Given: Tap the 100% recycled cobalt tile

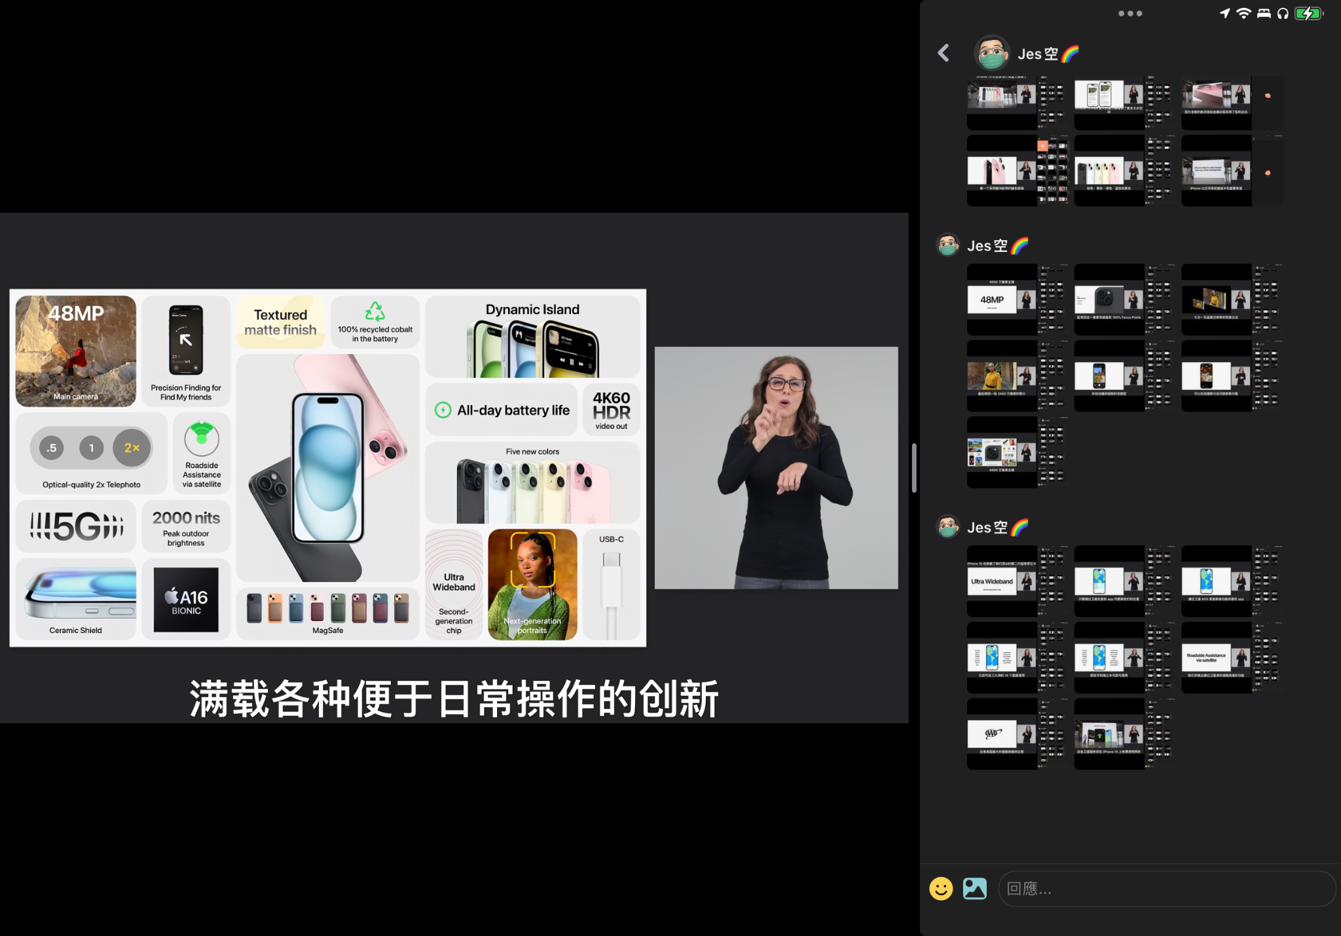Looking at the screenshot, I should pos(375,322).
